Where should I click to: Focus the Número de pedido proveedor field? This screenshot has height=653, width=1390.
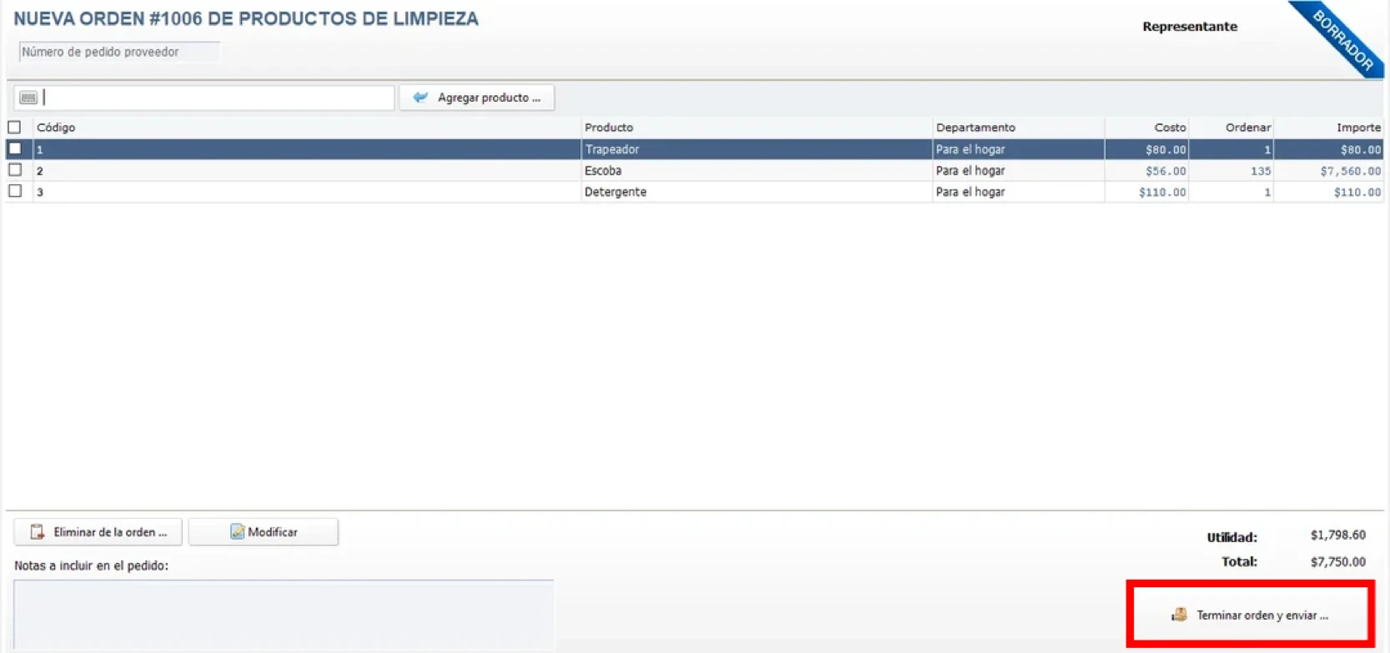coord(119,52)
